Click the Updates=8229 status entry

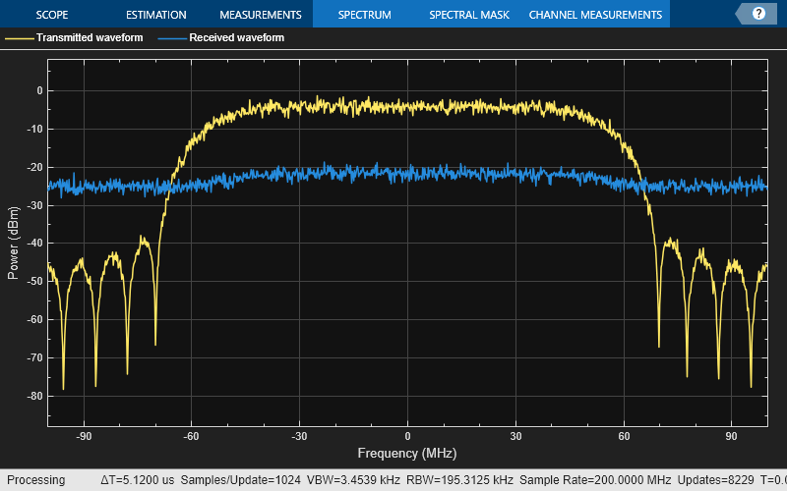(715, 480)
